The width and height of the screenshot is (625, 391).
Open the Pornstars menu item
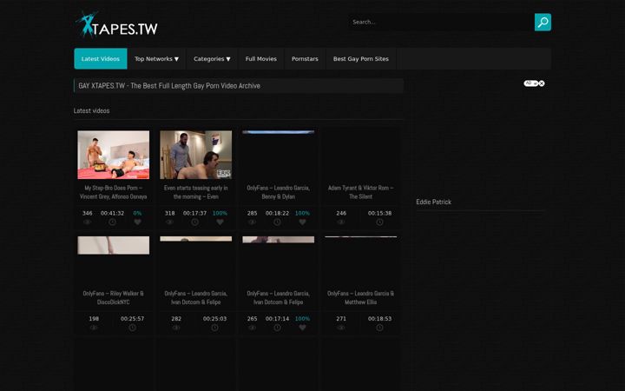click(305, 59)
